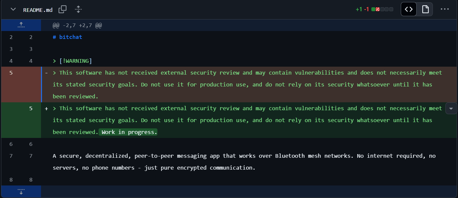458x198 pixels.
Task: Open the kebab menu with three dots
Action: [x=444, y=9]
